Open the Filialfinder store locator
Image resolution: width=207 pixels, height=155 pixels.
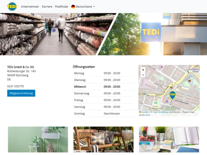pyautogui.click(x=61, y=6)
